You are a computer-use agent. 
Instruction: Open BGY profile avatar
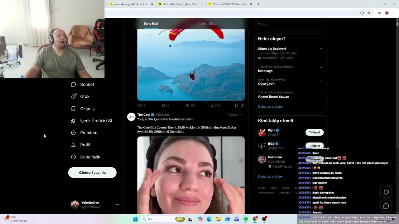click(x=262, y=146)
